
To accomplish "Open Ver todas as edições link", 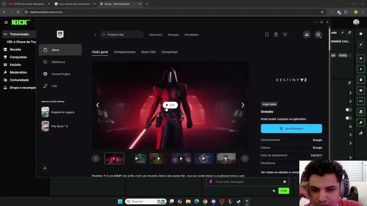I will (280, 172).
